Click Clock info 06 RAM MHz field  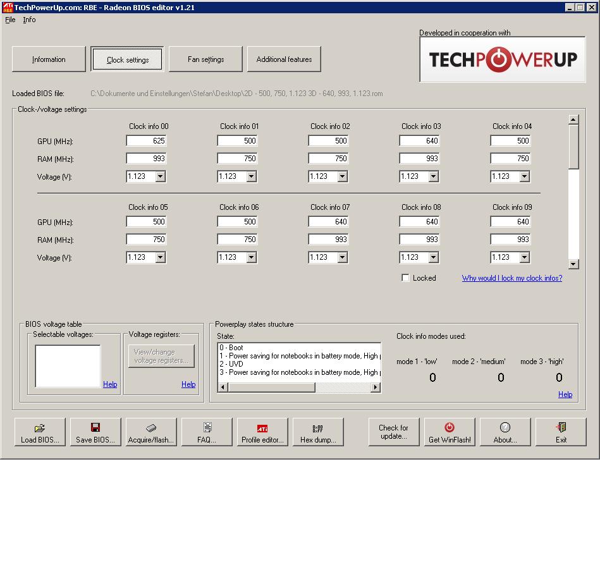click(x=237, y=240)
